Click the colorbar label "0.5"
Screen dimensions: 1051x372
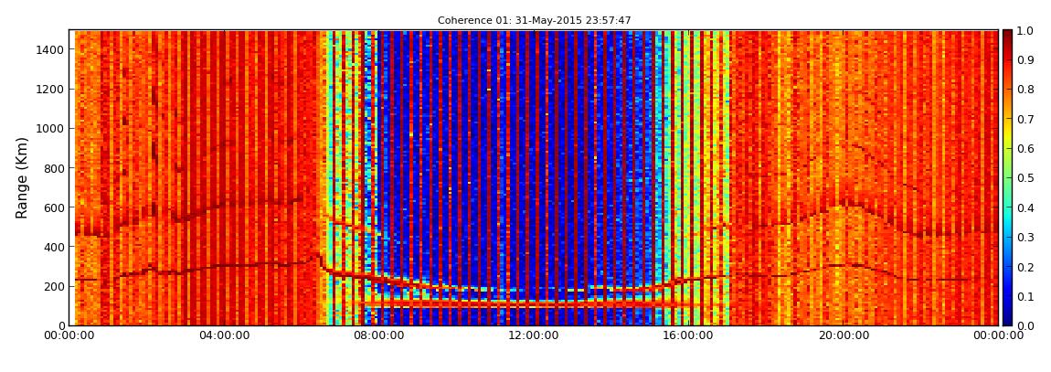coord(1024,178)
